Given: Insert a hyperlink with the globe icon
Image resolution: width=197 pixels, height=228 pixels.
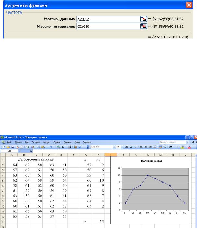Looking at the screenshot, I should (59, 147).
